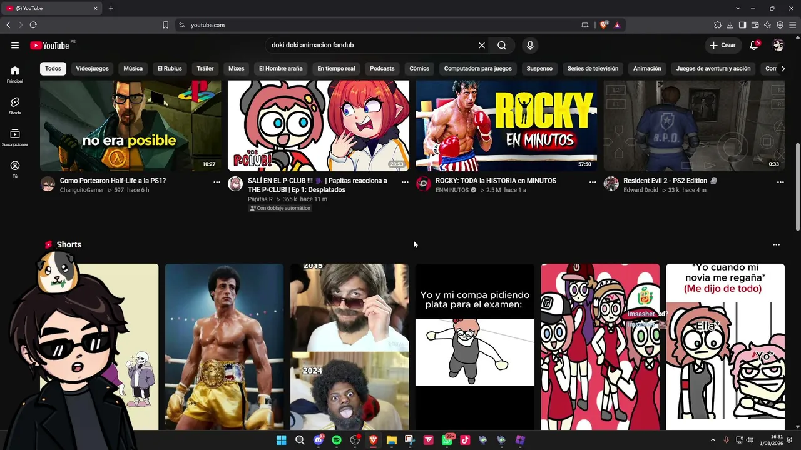The width and height of the screenshot is (801, 450).
Task: Open Principal in the left sidebar
Action: click(15, 74)
